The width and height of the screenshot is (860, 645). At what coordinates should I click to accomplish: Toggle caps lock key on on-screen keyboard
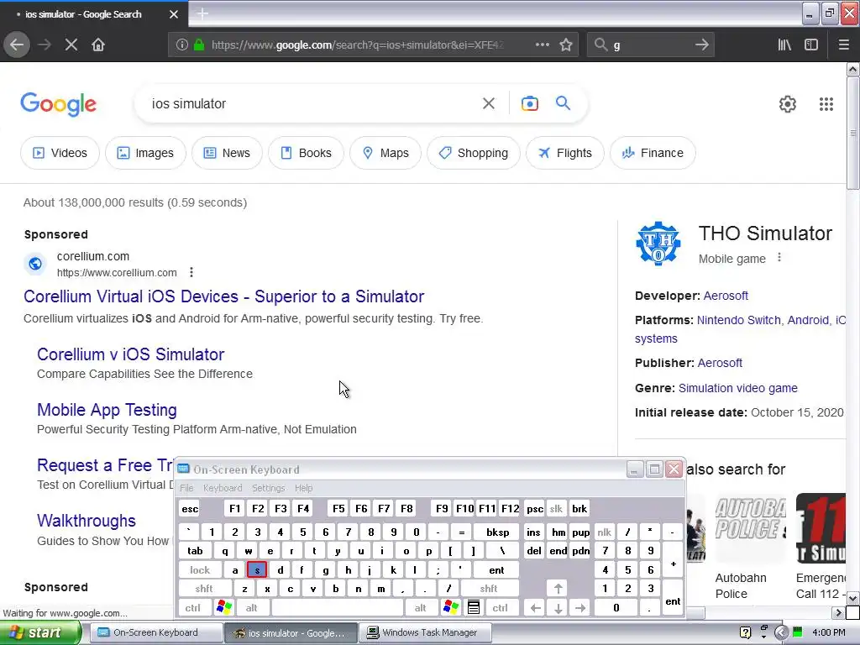[200, 570]
